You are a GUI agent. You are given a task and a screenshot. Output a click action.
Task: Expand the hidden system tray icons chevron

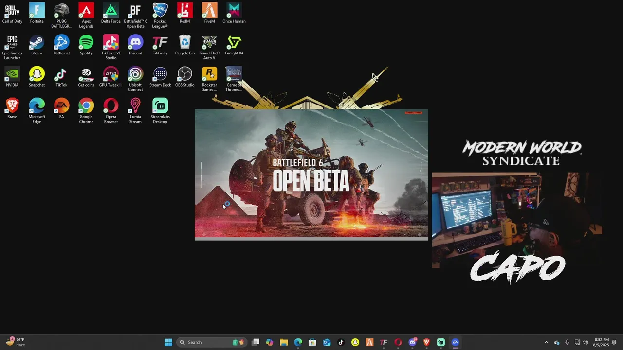pos(546,342)
